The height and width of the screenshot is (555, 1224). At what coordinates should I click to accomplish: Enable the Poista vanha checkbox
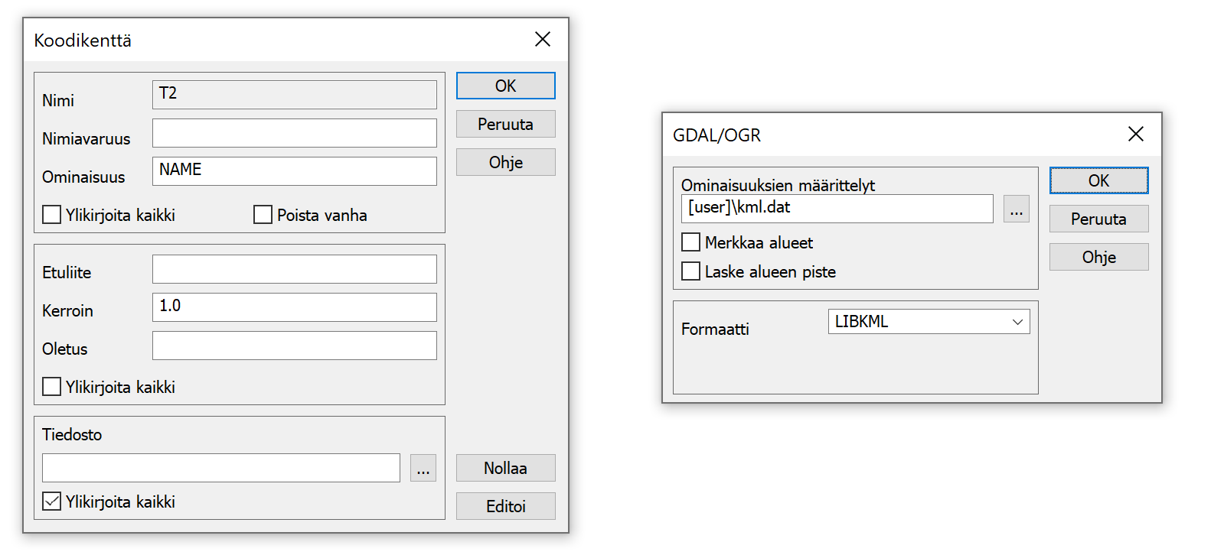pos(263,215)
